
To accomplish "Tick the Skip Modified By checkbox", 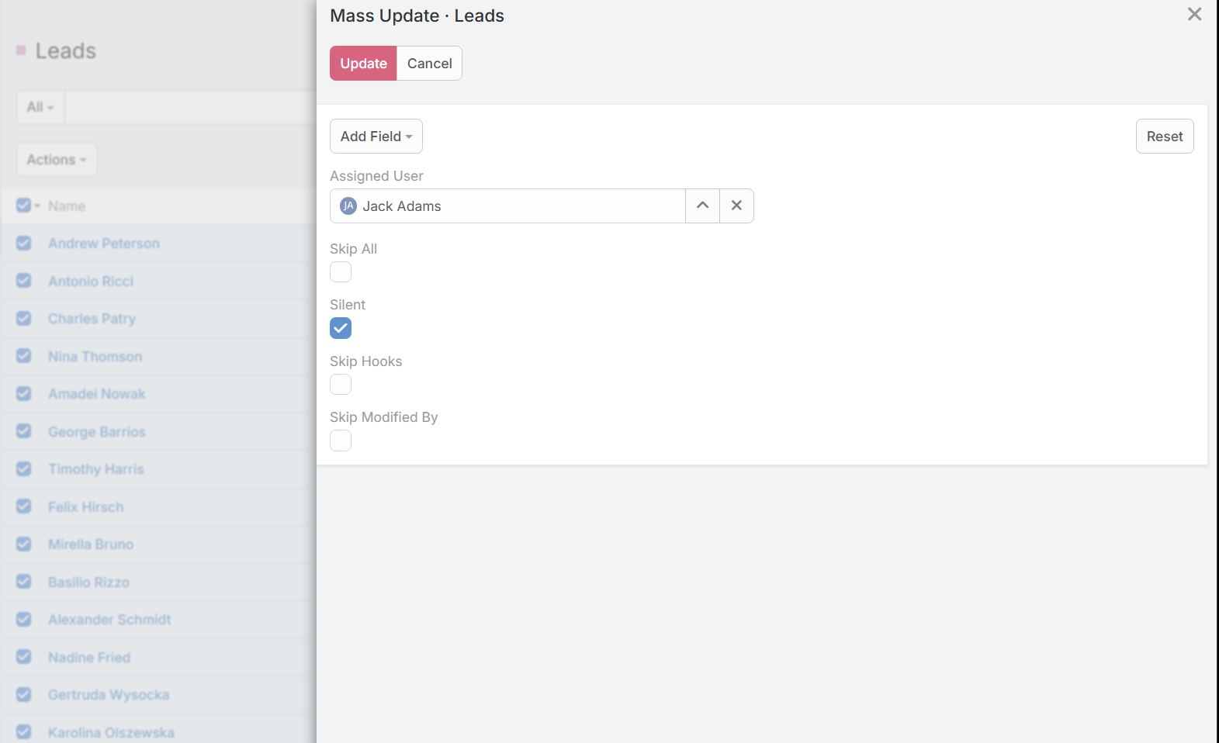I will tap(341, 441).
